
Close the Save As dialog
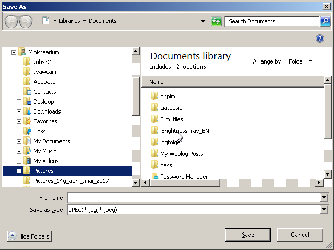[x=327, y=7]
